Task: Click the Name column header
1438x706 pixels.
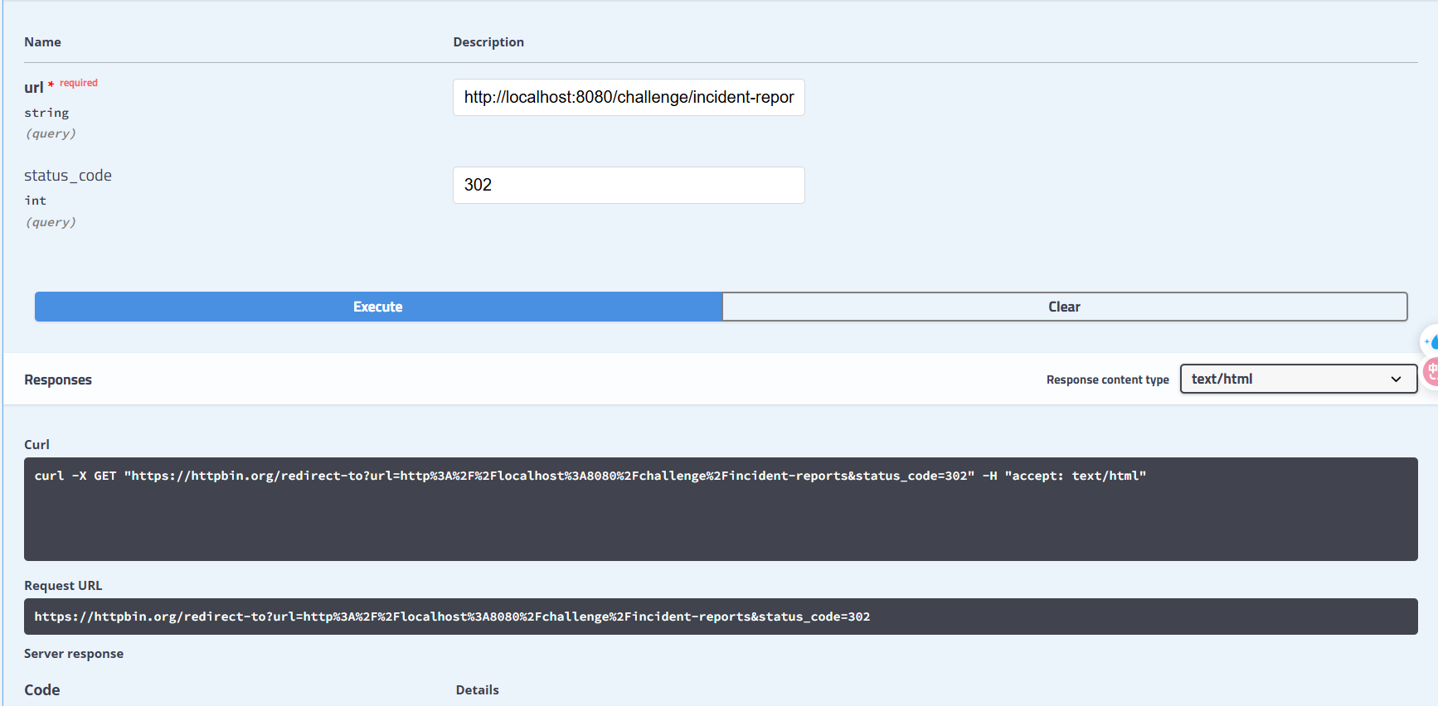Action: tap(42, 42)
